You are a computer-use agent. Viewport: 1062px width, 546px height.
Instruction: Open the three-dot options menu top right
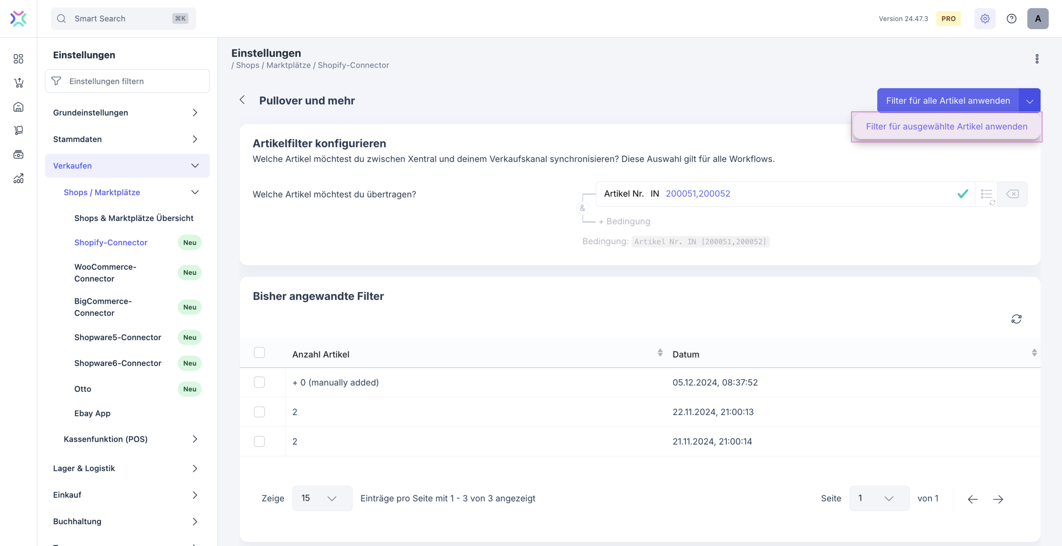point(1037,59)
